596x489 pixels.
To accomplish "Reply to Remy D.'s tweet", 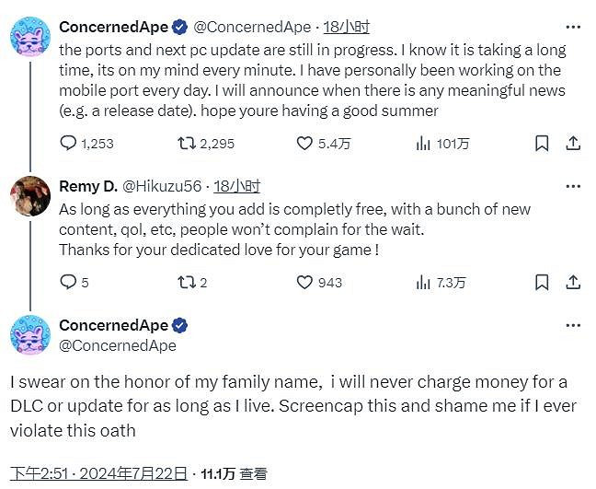I will pyautogui.click(x=68, y=283).
